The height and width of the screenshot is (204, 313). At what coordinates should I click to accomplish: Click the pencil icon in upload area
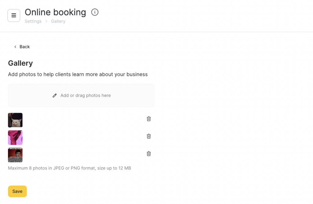pos(55,96)
